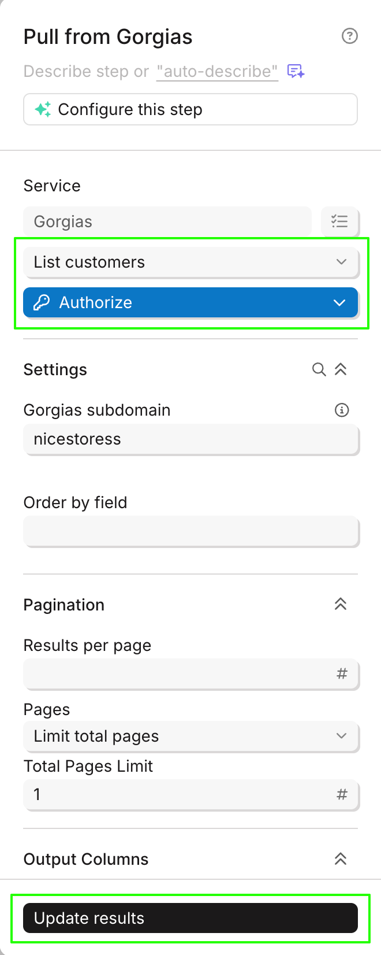Click the Gorgias subdomain input field
The height and width of the screenshot is (955, 381).
[x=190, y=439]
